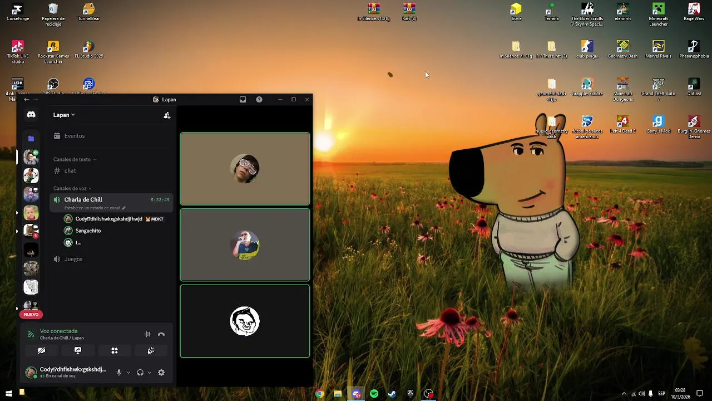Open Google Chrome from the taskbar

point(319,394)
